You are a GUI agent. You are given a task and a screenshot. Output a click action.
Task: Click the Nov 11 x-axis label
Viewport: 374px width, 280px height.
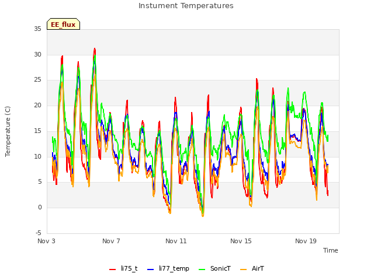click(176, 241)
